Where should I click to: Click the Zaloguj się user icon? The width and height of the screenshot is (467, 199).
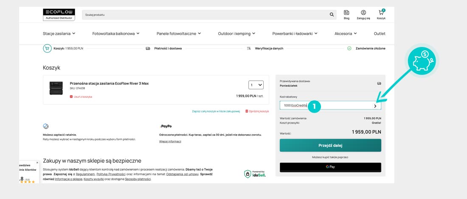[363, 13]
